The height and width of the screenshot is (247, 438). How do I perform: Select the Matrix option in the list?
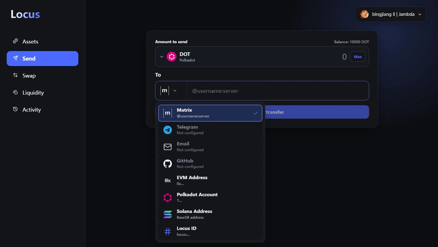click(x=210, y=113)
